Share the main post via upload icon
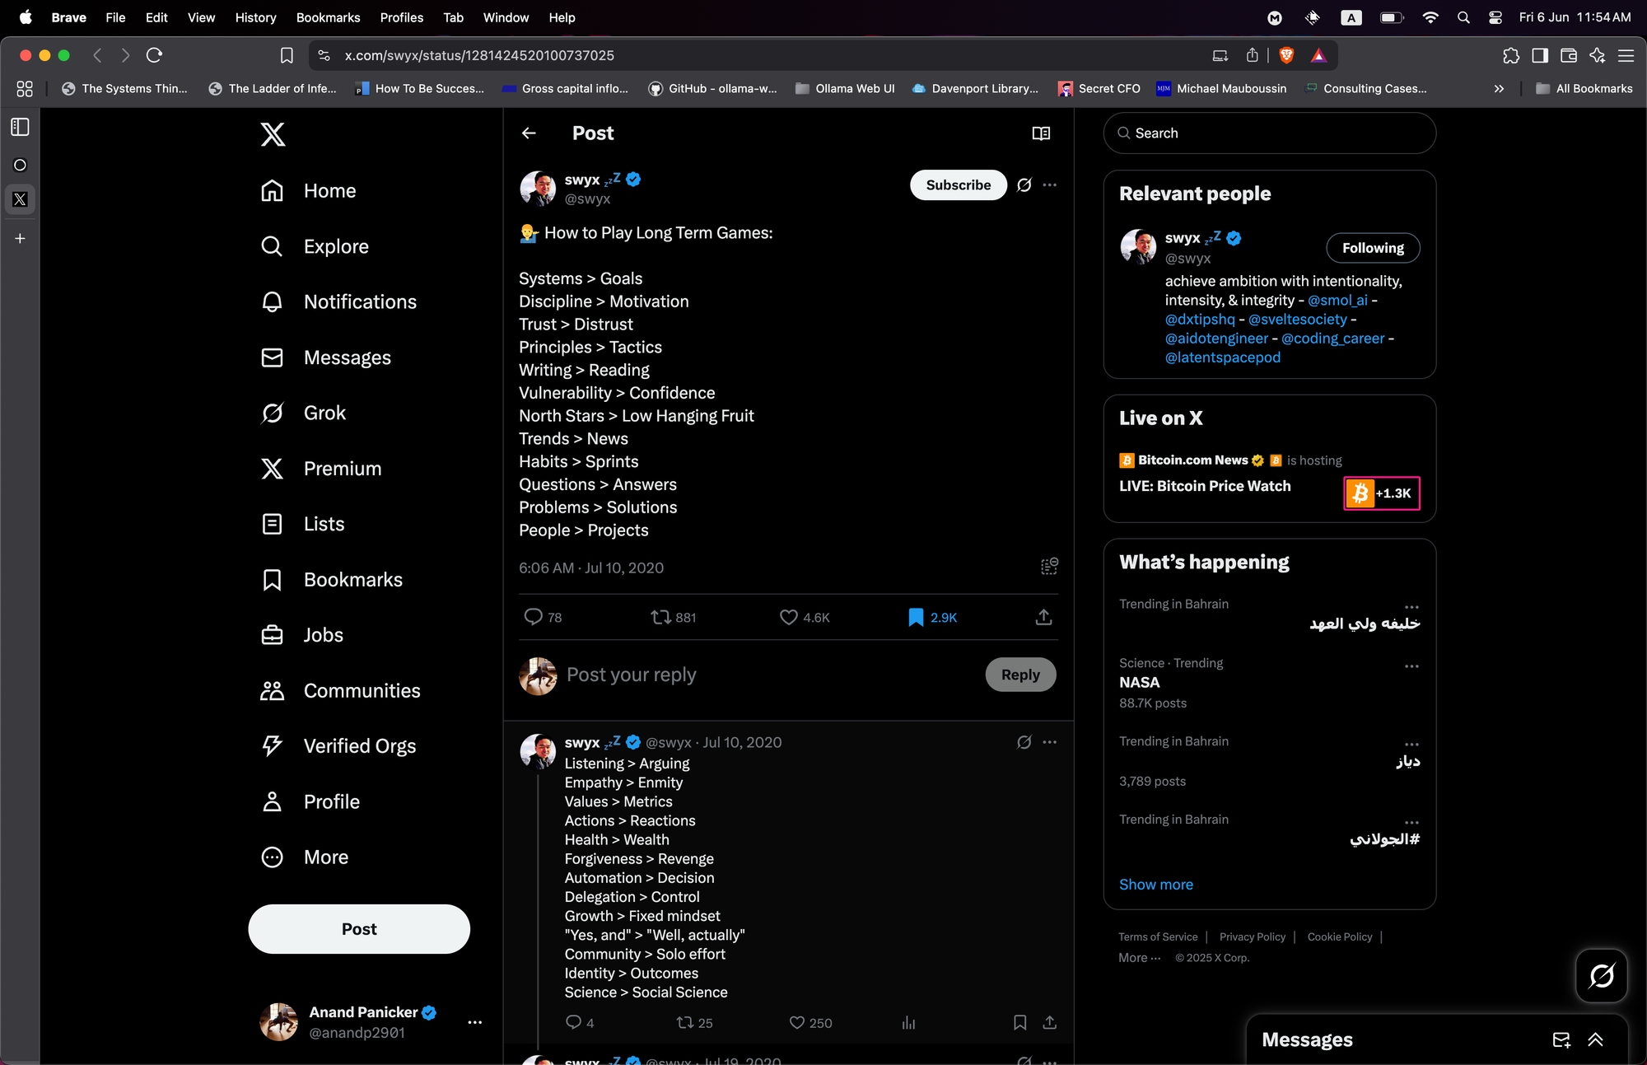This screenshot has height=1065, width=1647. [x=1043, y=617]
